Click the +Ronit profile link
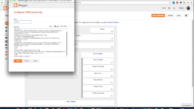The image size is (194, 109). pyautogui.click(x=164, y=8)
